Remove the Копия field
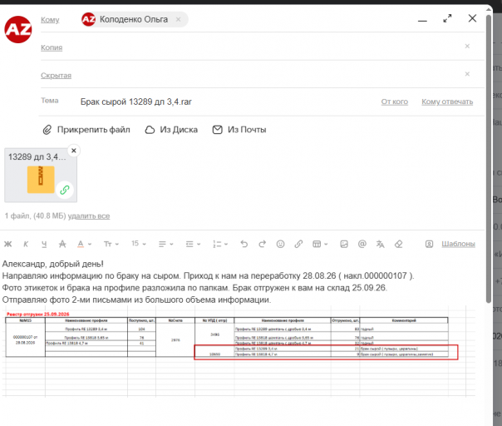Viewport: 502px width, 426px height. pos(467,46)
